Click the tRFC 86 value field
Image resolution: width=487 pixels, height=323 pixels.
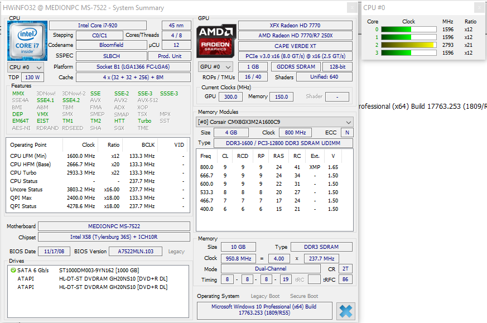(345, 279)
